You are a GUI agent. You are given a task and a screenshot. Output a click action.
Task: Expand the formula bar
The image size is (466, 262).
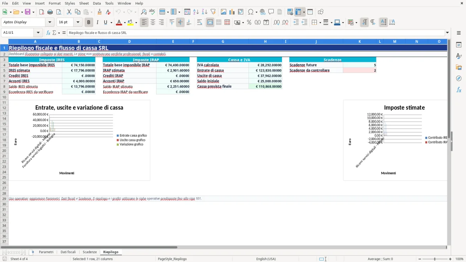pyautogui.click(x=448, y=33)
